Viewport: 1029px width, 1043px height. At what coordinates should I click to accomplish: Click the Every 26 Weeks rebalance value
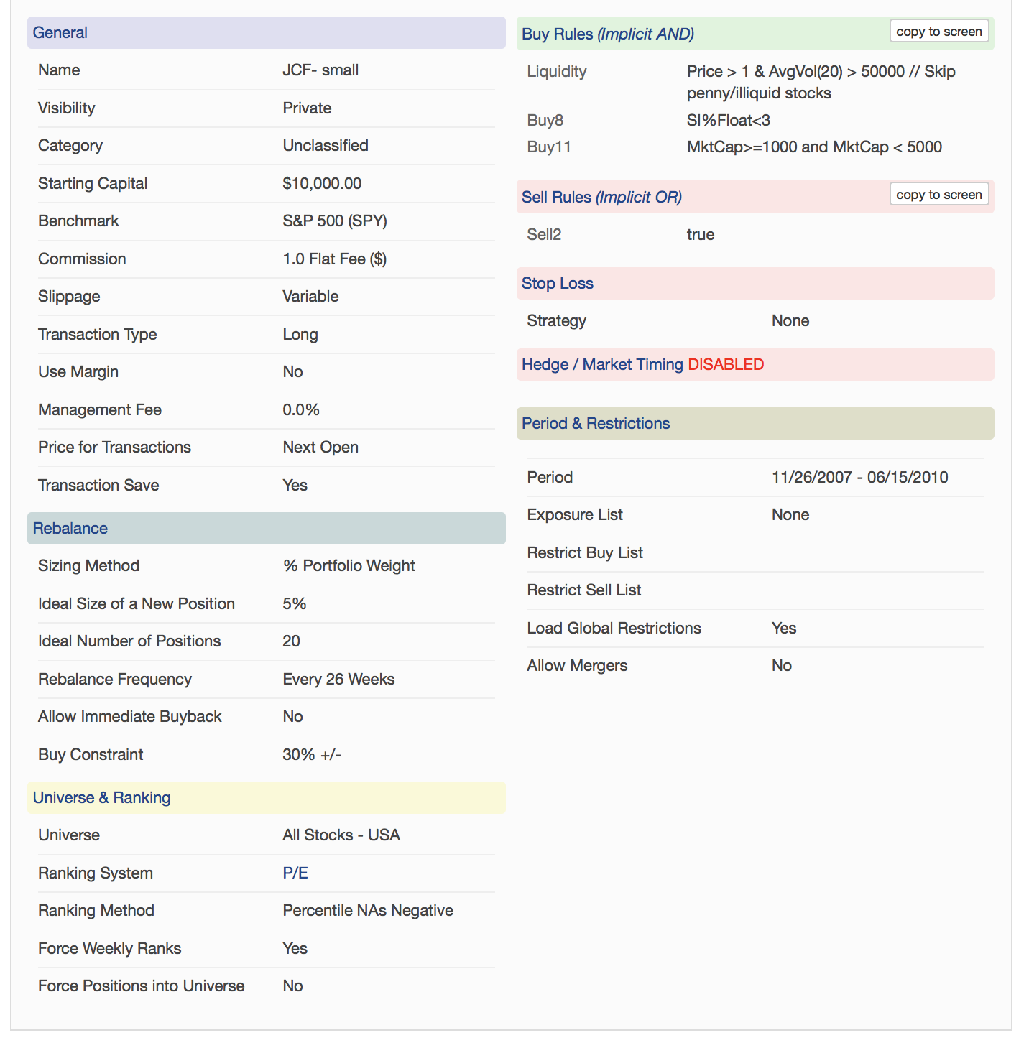point(338,680)
